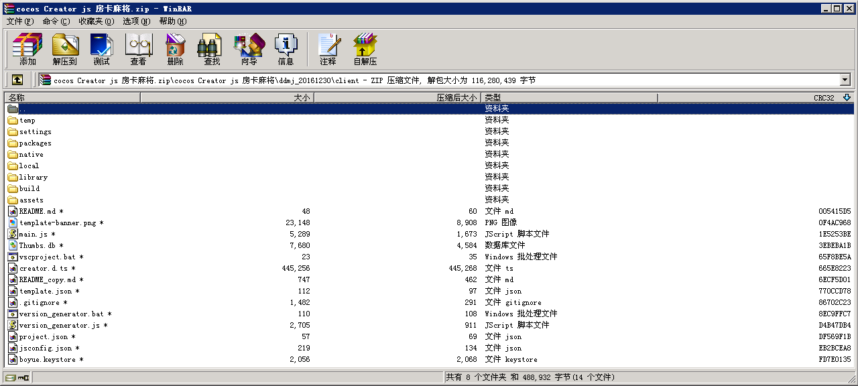
Task: Run the 测试 (Test) archive tool
Action: tap(101, 49)
